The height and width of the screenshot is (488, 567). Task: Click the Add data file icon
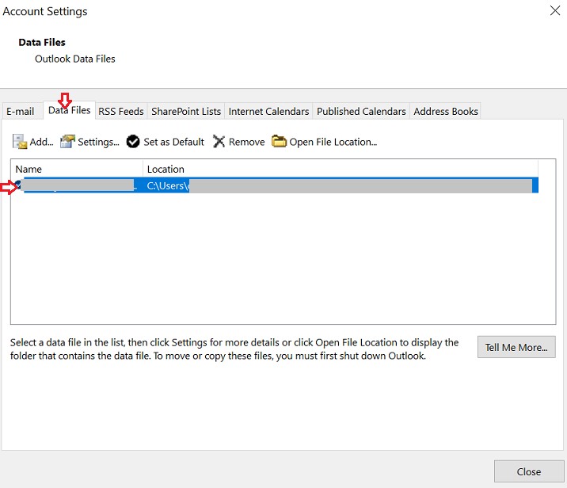coord(20,142)
